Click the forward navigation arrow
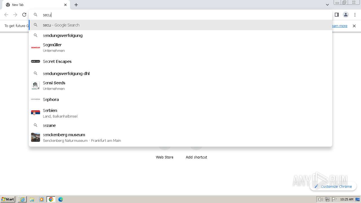Image resolution: width=361 pixels, height=203 pixels. click(15, 15)
